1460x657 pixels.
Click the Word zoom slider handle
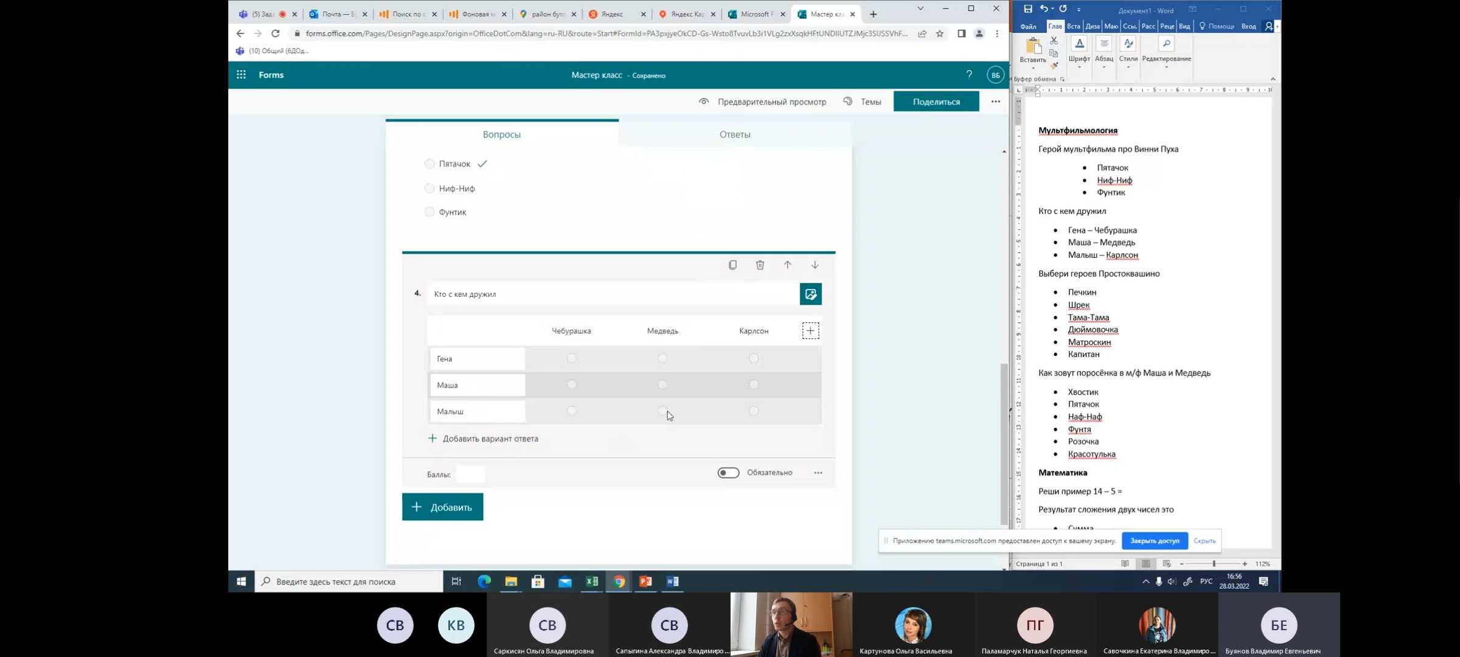[x=1214, y=564]
